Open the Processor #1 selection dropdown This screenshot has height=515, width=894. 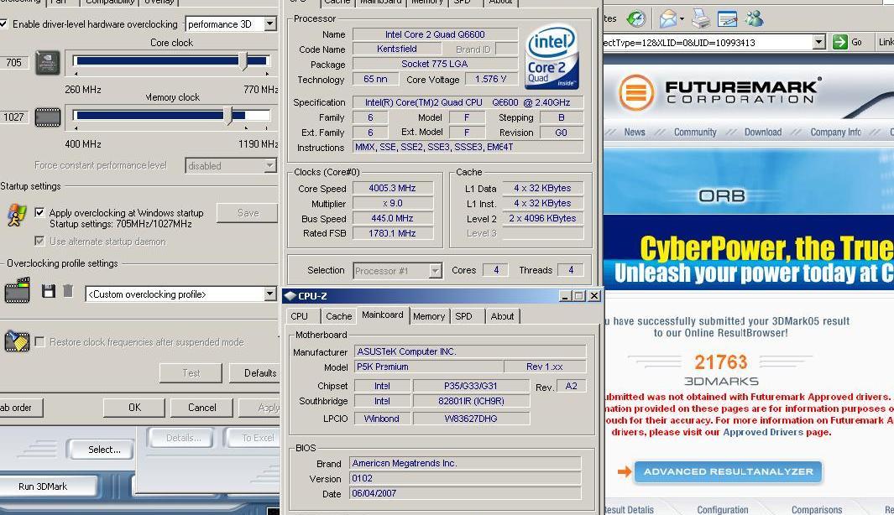[x=435, y=271]
